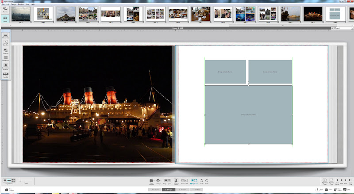Open the Edit menu
The width and height of the screenshot is (354, 194).
[x=8, y=4]
